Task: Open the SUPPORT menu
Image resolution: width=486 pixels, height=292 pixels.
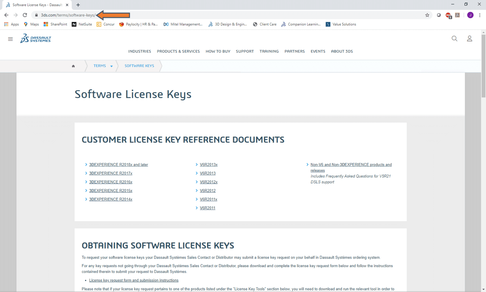Action: (x=245, y=51)
